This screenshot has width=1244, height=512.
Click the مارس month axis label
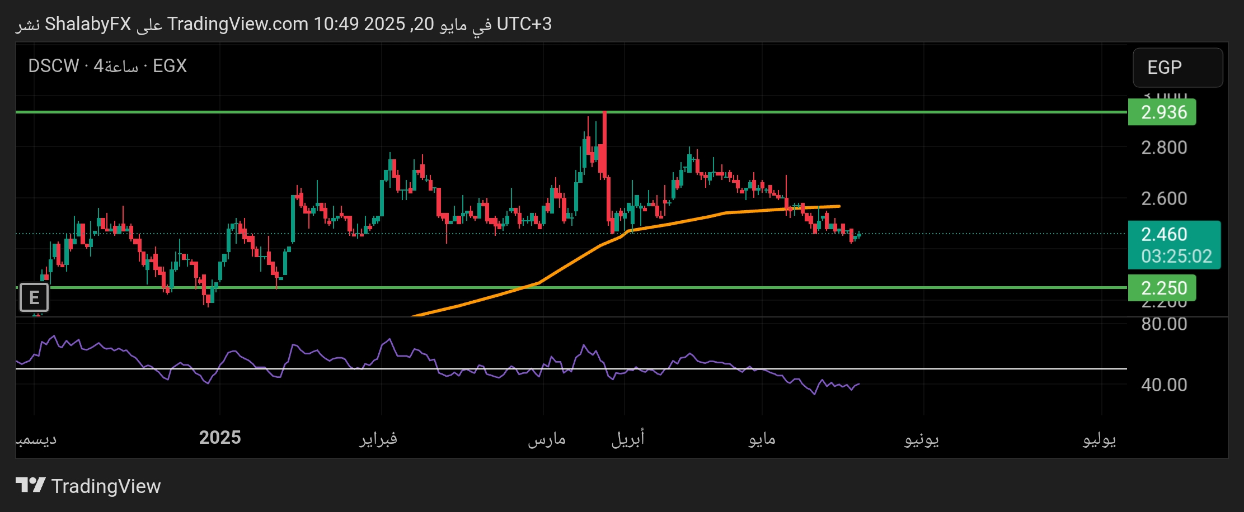click(547, 439)
